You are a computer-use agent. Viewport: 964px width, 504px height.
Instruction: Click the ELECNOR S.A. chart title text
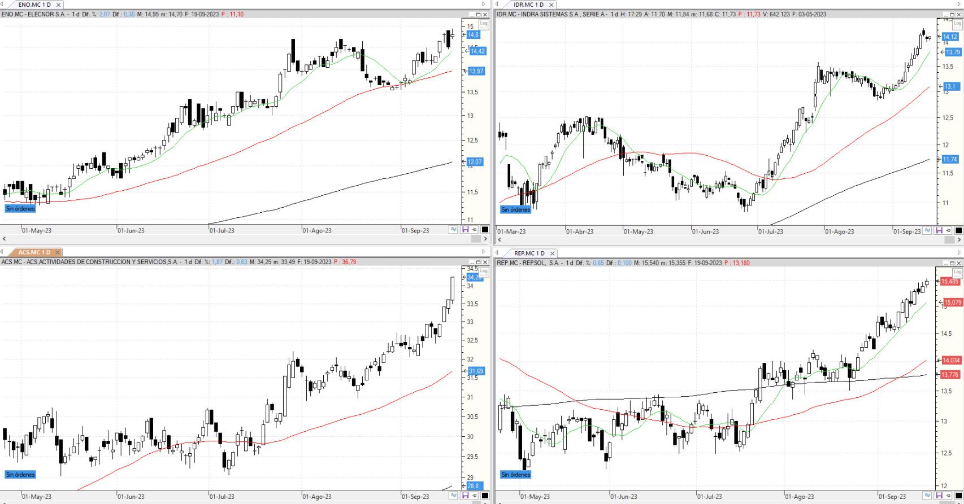47,14
